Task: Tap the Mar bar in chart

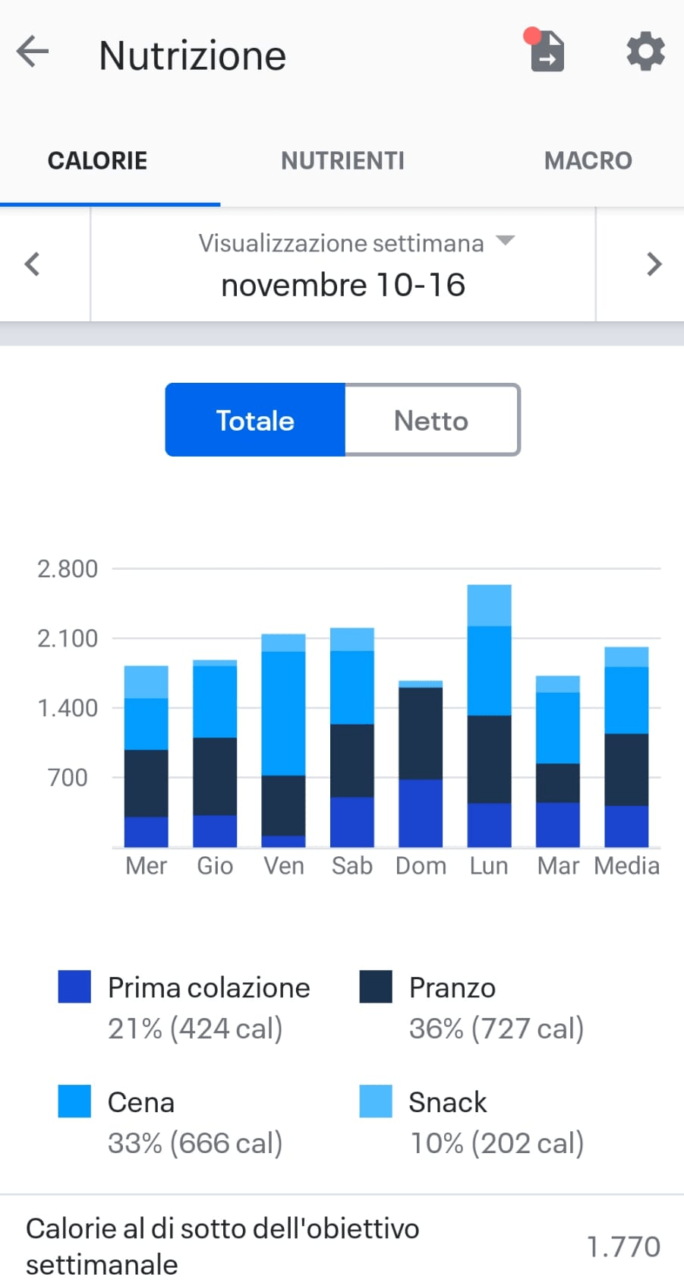Action: point(558,761)
